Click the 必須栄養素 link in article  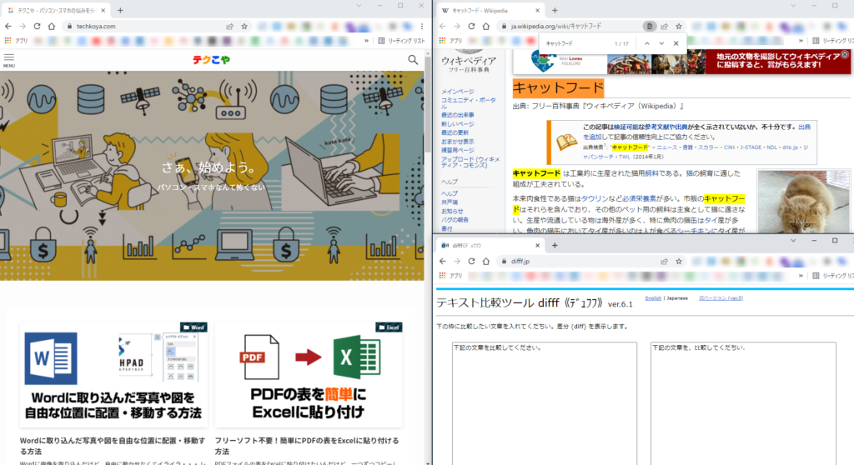[639, 198]
